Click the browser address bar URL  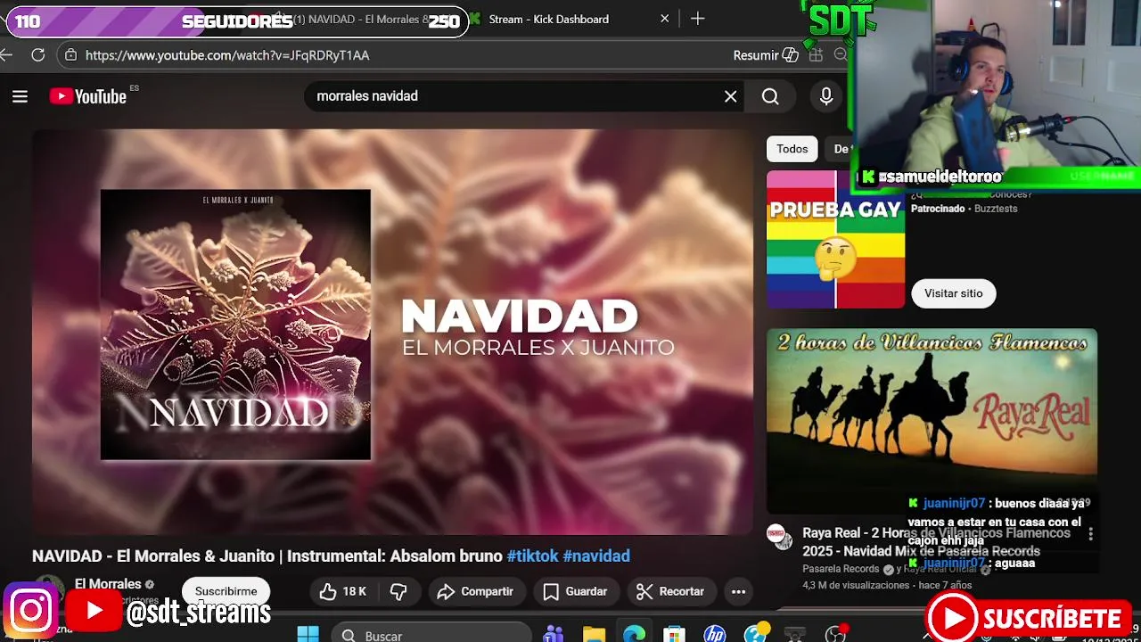(x=227, y=55)
